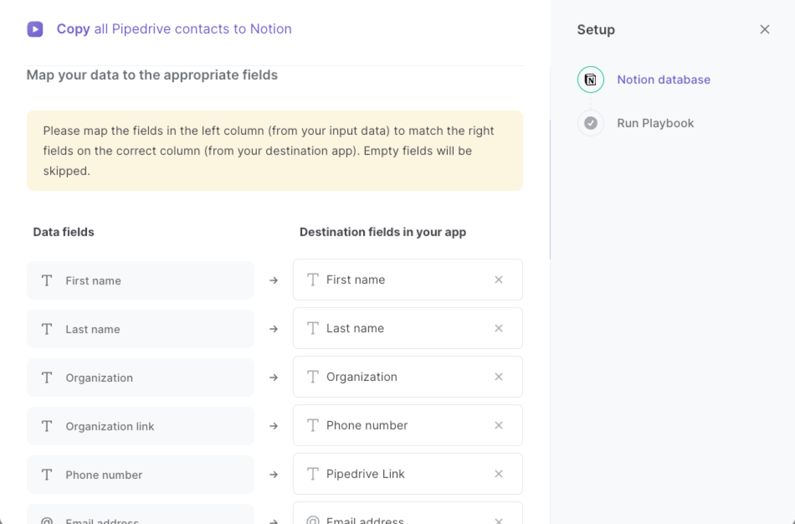The image size is (795, 524).
Task: Select the Organization link data field
Action: point(141,426)
